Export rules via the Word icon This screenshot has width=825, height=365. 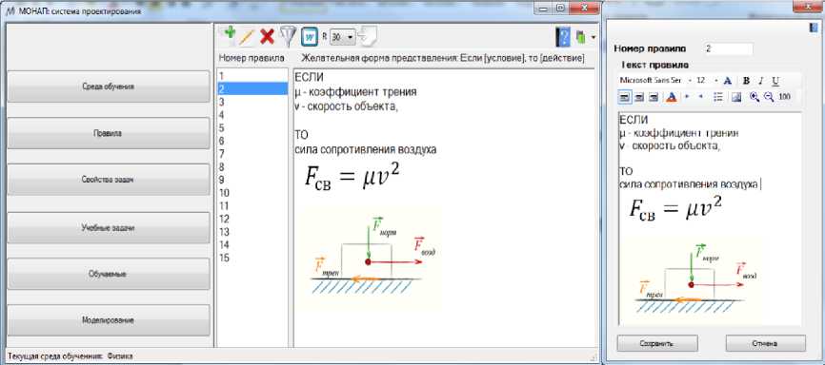click(x=310, y=37)
